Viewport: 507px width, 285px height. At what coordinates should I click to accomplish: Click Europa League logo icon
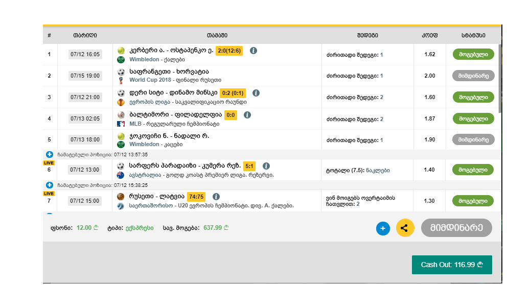121,102
